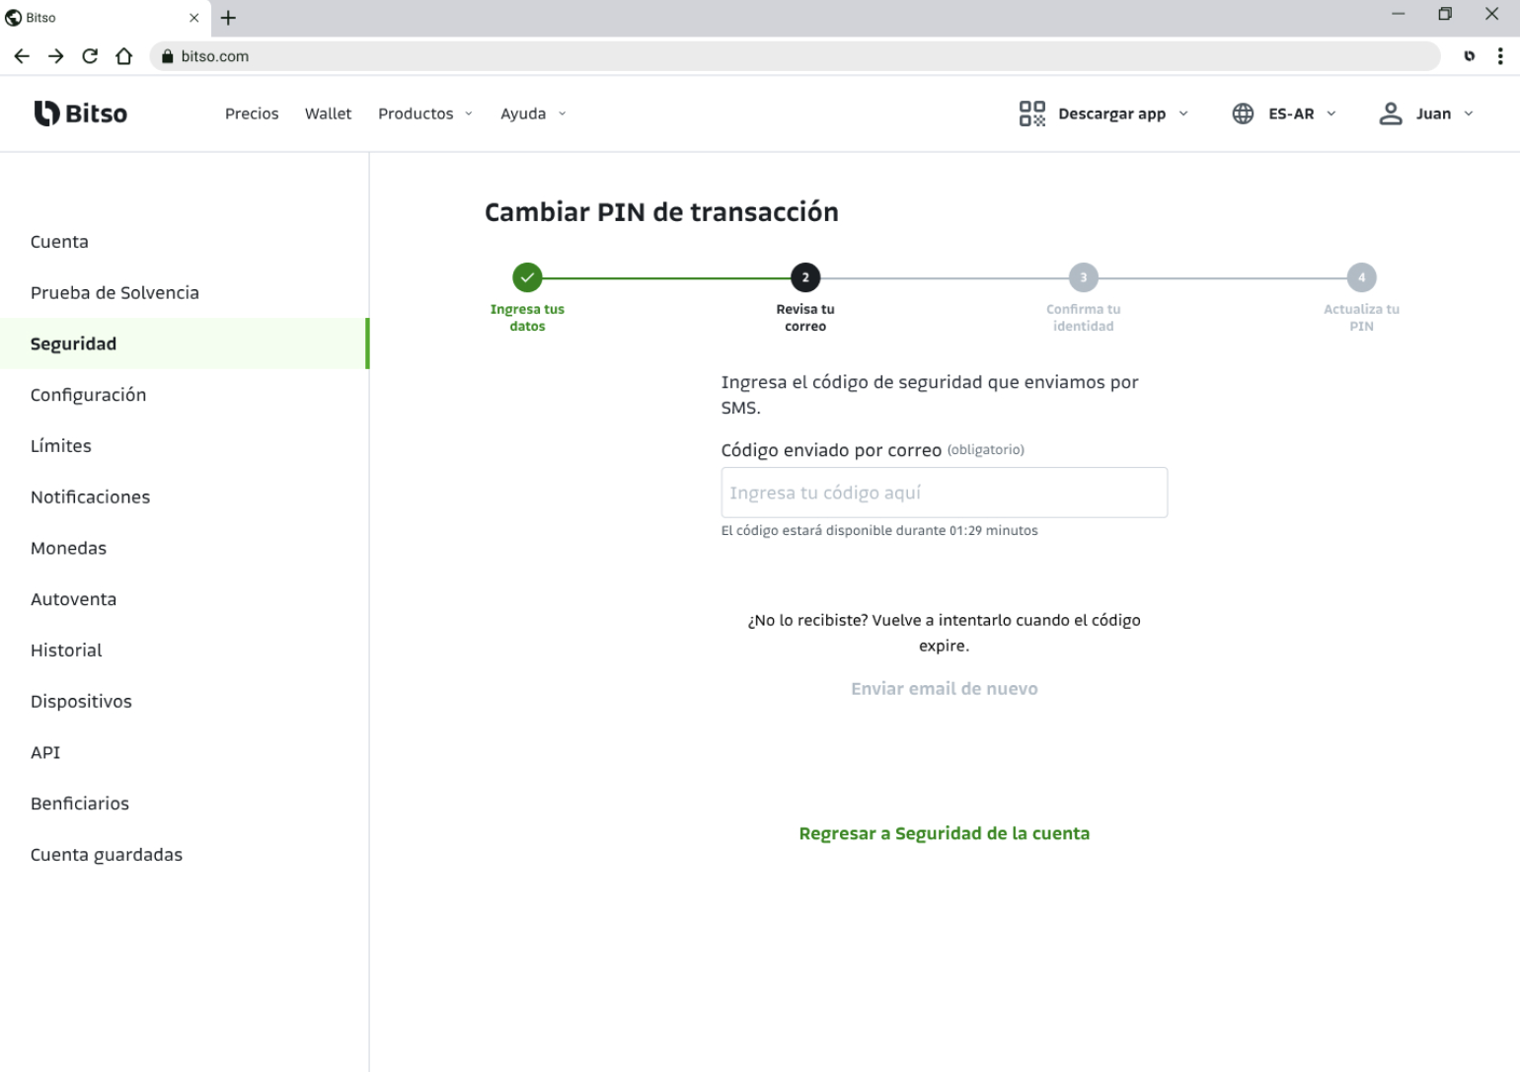The height and width of the screenshot is (1072, 1520).
Task: Open Dispositivos in the sidebar
Action: (185, 702)
